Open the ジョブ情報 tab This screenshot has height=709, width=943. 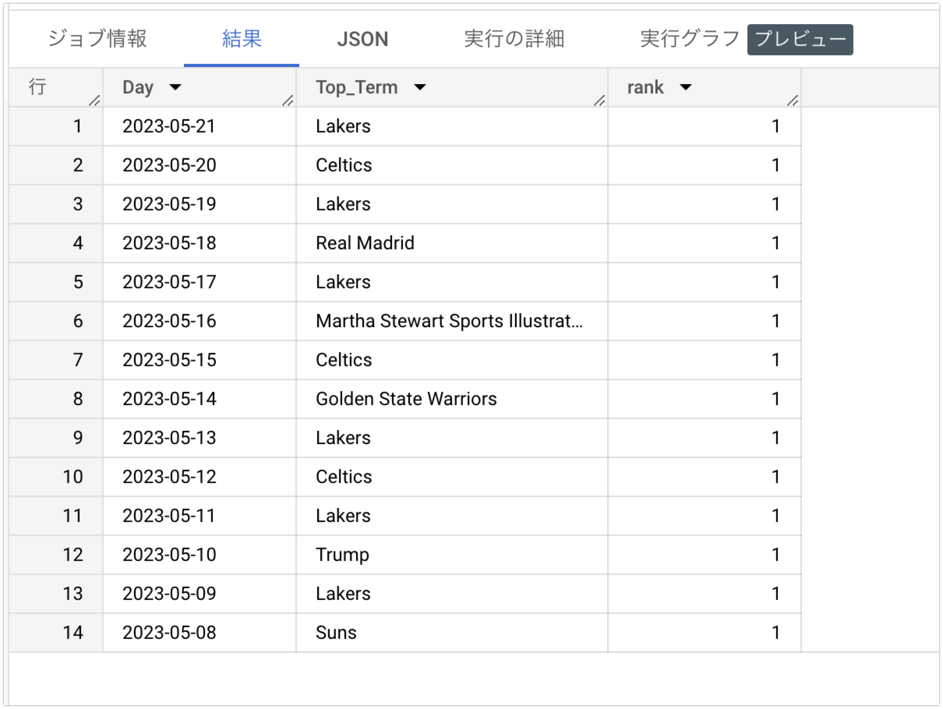[97, 39]
